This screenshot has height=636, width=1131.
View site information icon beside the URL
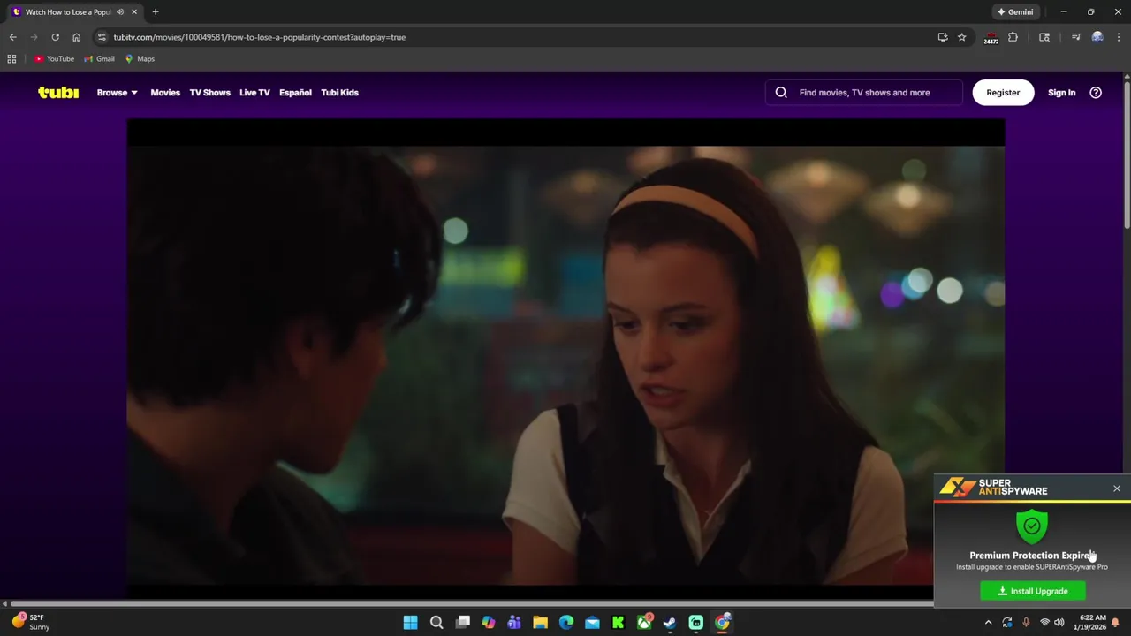102,37
